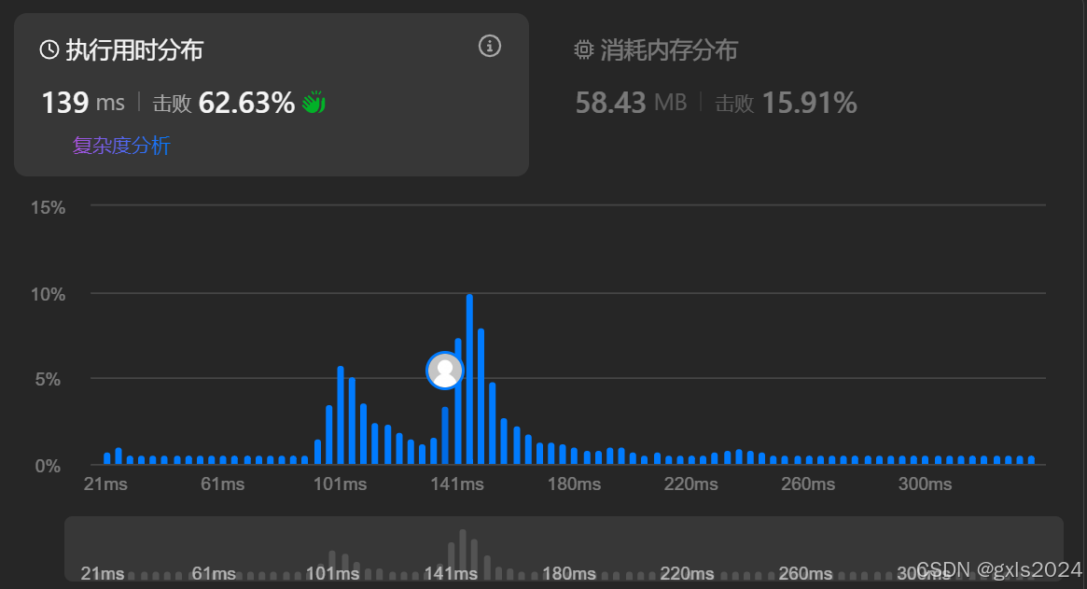Click the 58.43 MB memory value
1087x589 pixels.
pyautogui.click(x=631, y=104)
